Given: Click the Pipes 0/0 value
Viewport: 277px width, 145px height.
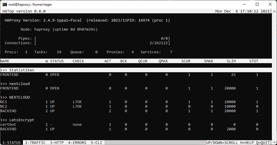Looking at the screenshot, I should pos(164,38).
